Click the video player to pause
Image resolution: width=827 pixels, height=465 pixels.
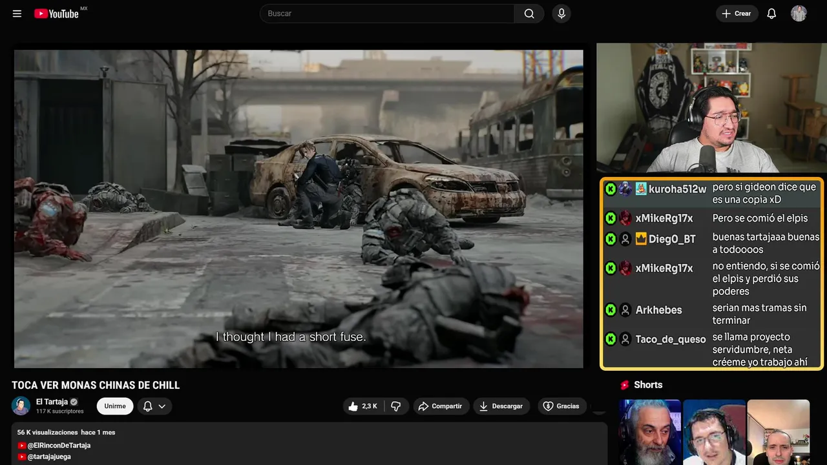coord(298,209)
